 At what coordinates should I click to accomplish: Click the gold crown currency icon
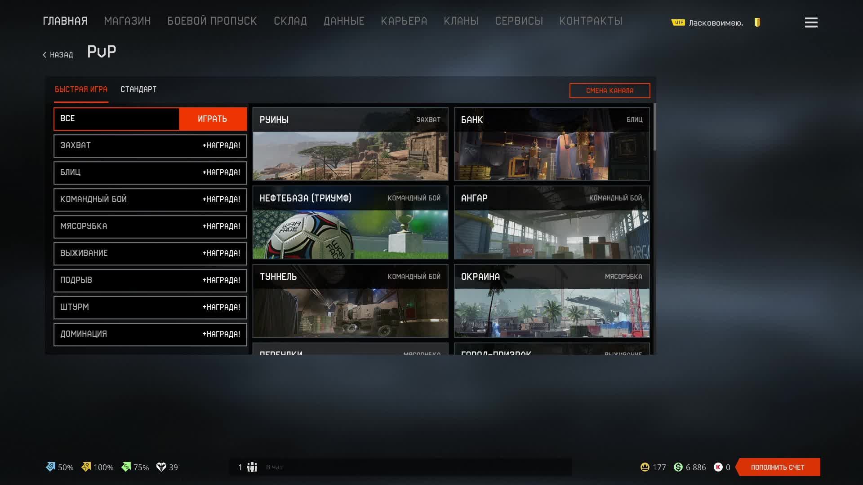coord(645,467)
